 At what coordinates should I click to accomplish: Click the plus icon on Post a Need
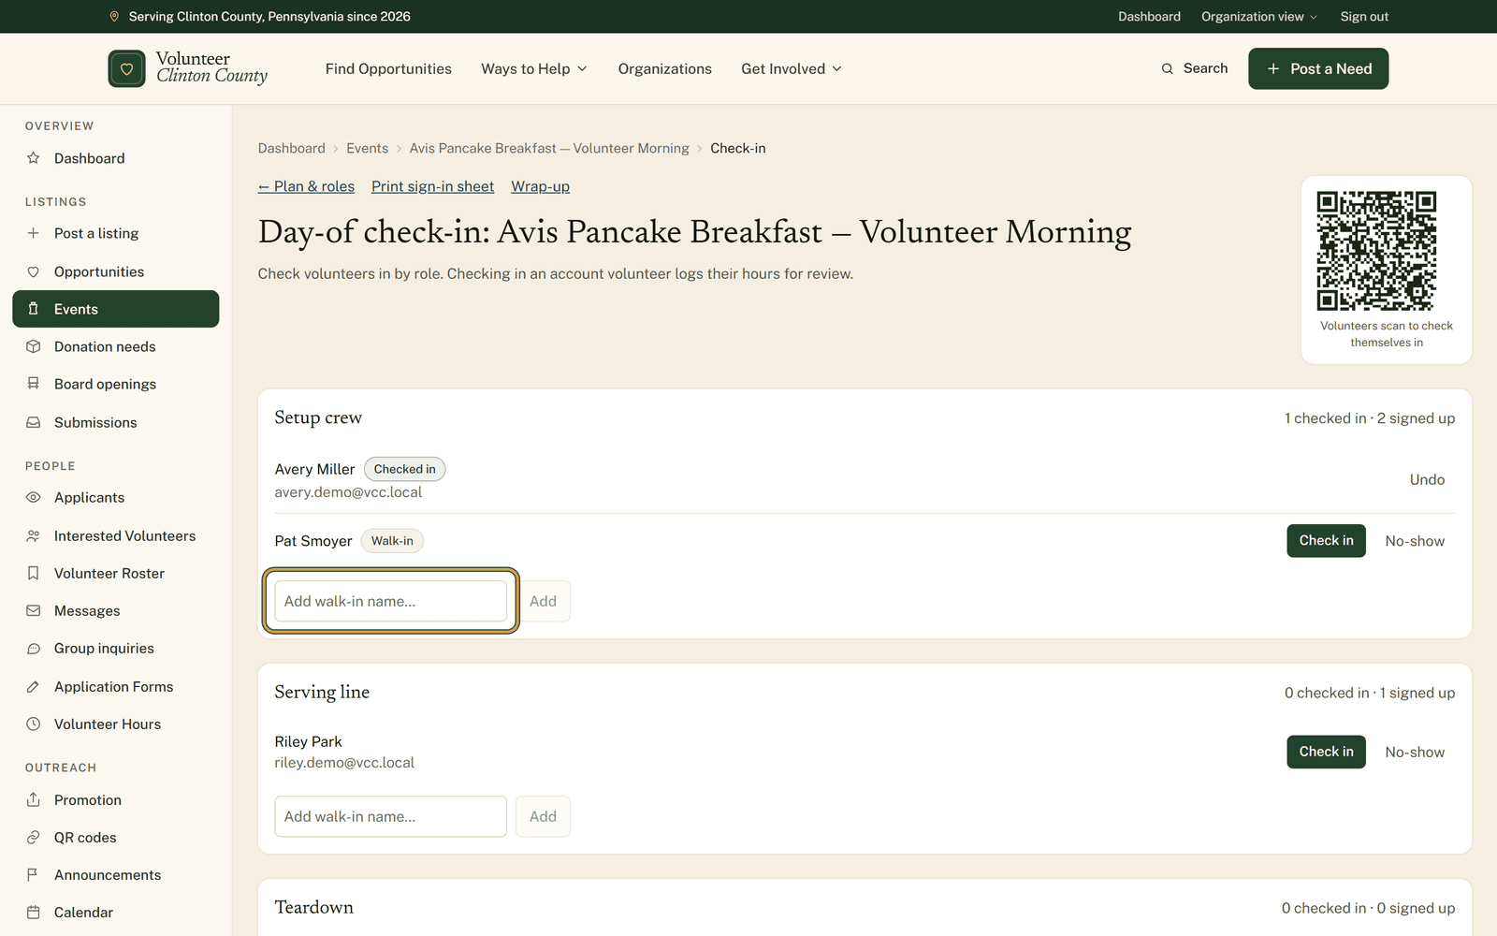pyautogui.click(x=1273, y=68)
